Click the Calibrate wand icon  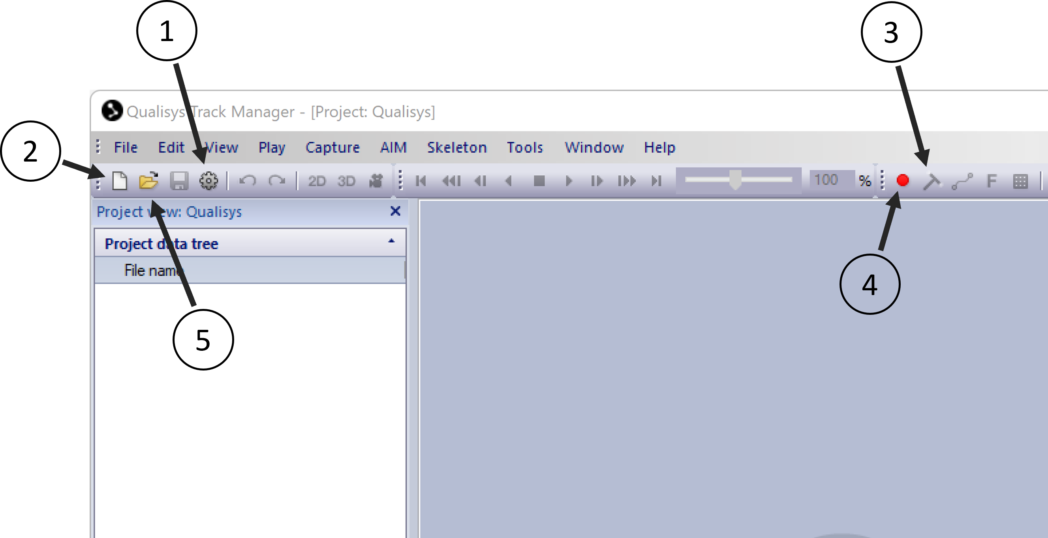point(932,181)
